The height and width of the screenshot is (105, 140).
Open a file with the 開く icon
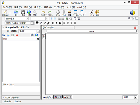pos(16,13)
